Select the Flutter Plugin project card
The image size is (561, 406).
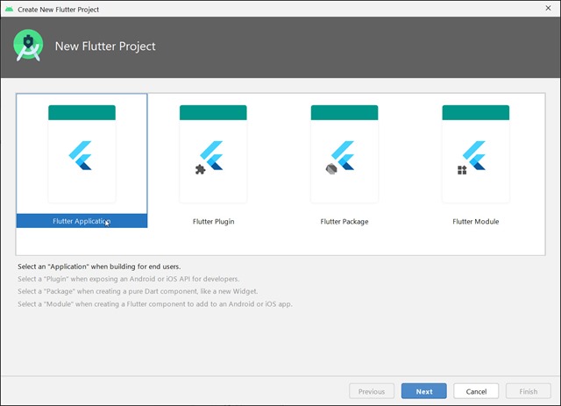tap(213, 160)
